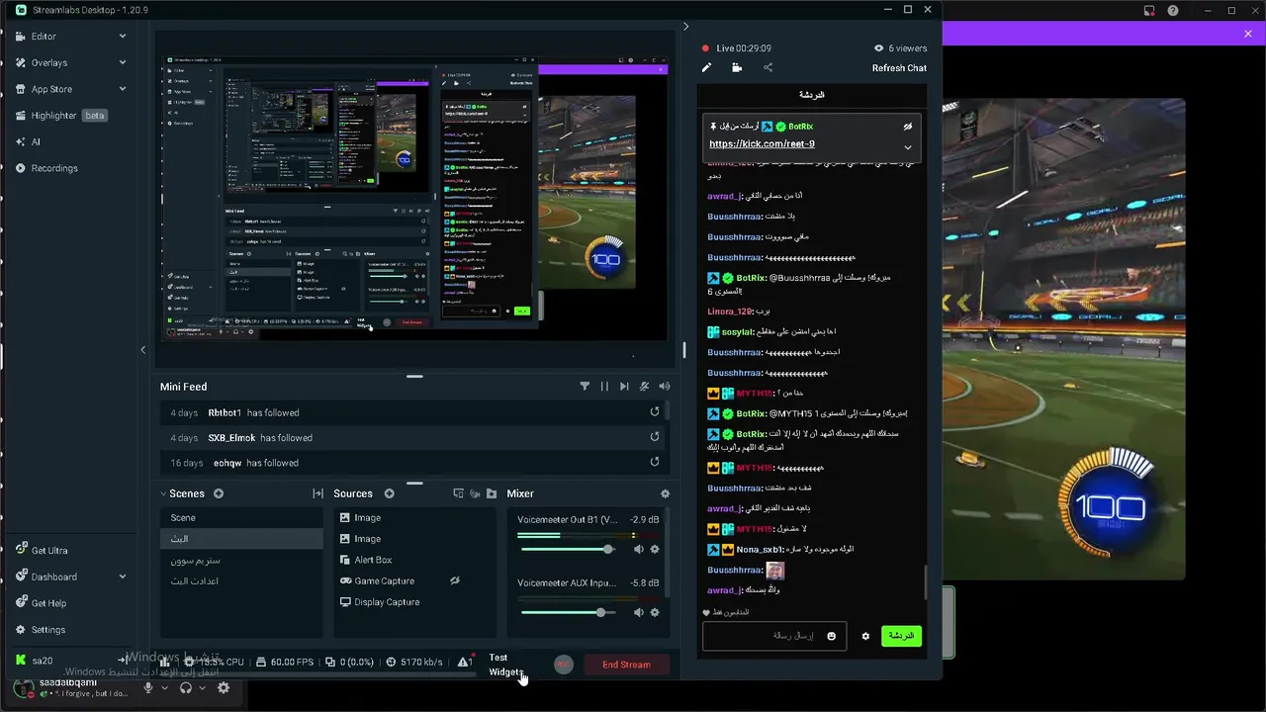Share the stream icon
This screenshot has width=1266, height=712.
(768, 68)
